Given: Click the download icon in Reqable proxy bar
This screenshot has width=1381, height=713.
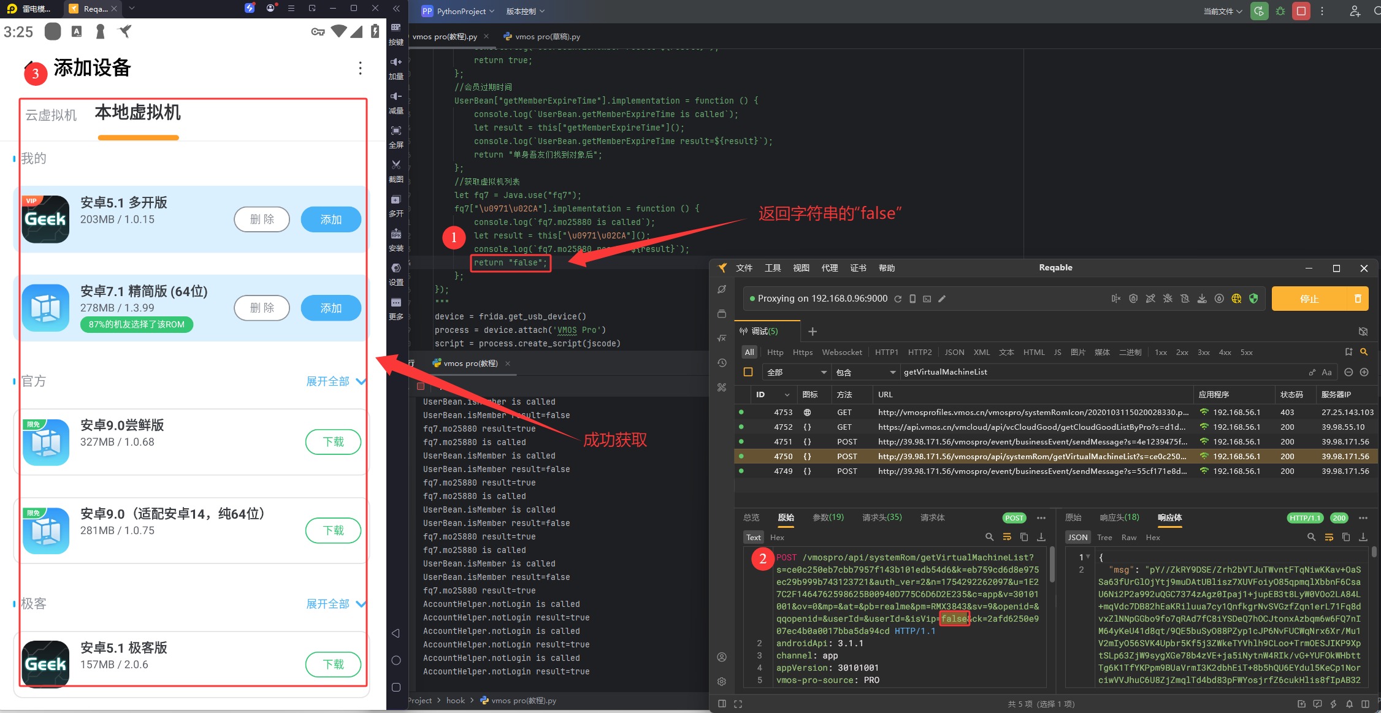Looking at the screenshot, I should click(x=1202, y=299).
